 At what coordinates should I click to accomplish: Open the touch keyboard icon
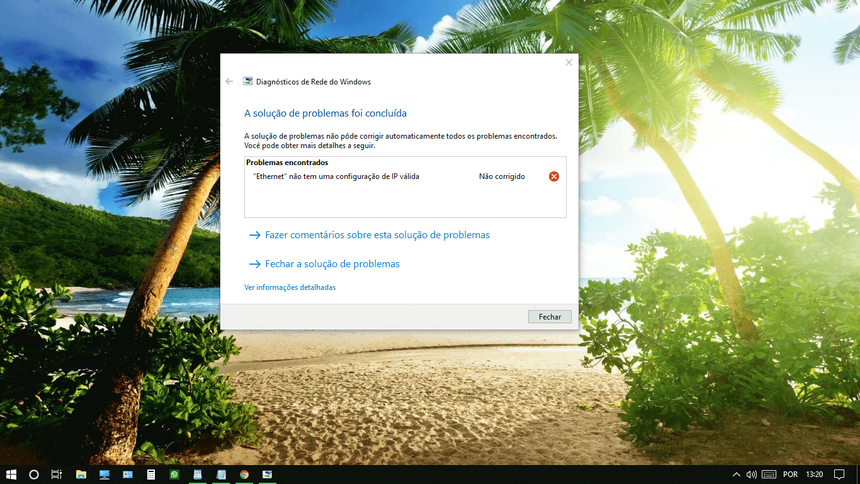(x=769, y=475)
